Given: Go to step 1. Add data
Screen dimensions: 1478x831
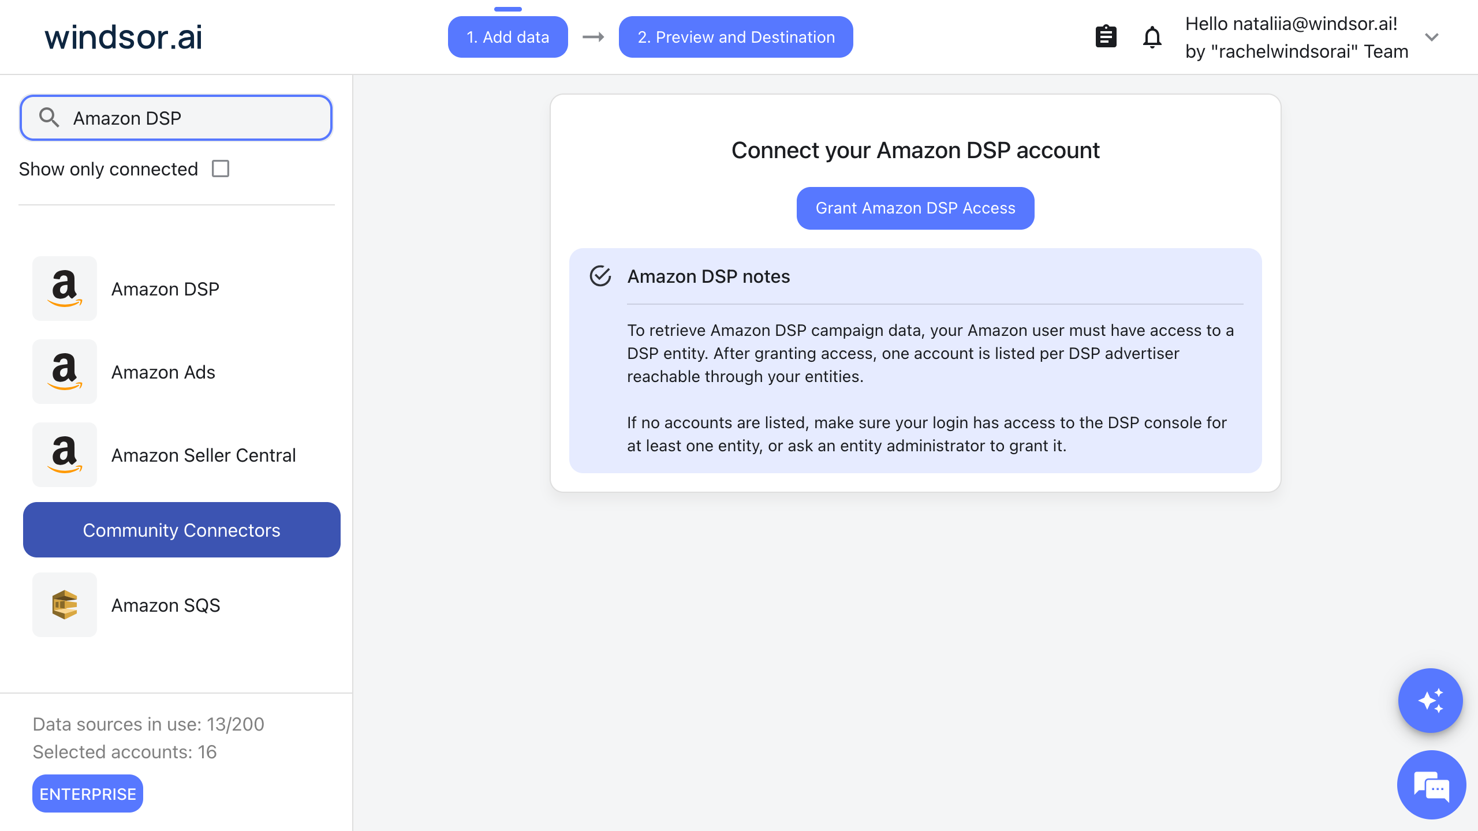Looking at the screenshot, I should (x=508, y=37).
